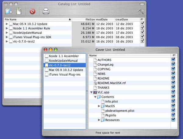Viewport: 183px width, 139px height.
Task: Uncheck the P? checkbox for Info.plist
Action: click(x=173, y=101)
